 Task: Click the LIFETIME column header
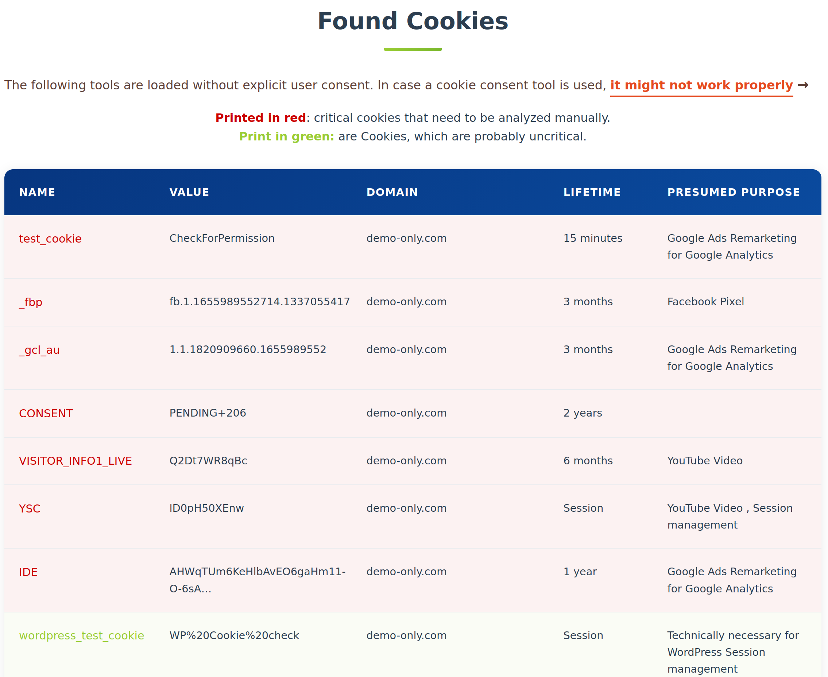[x=592, y=192]
